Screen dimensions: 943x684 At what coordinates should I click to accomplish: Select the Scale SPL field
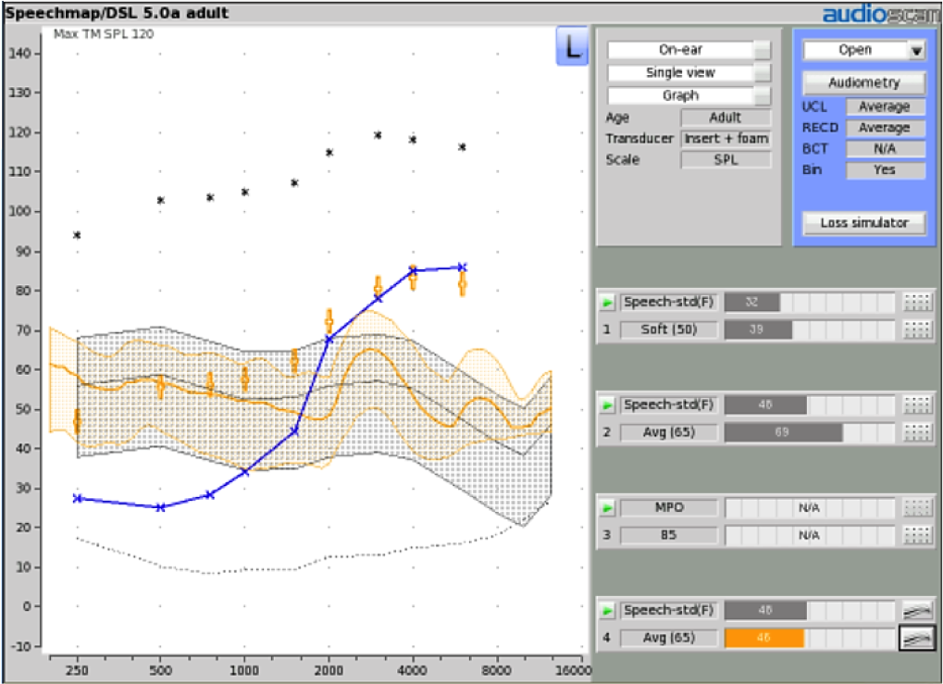pyautogui.click(x=726, y=160)
